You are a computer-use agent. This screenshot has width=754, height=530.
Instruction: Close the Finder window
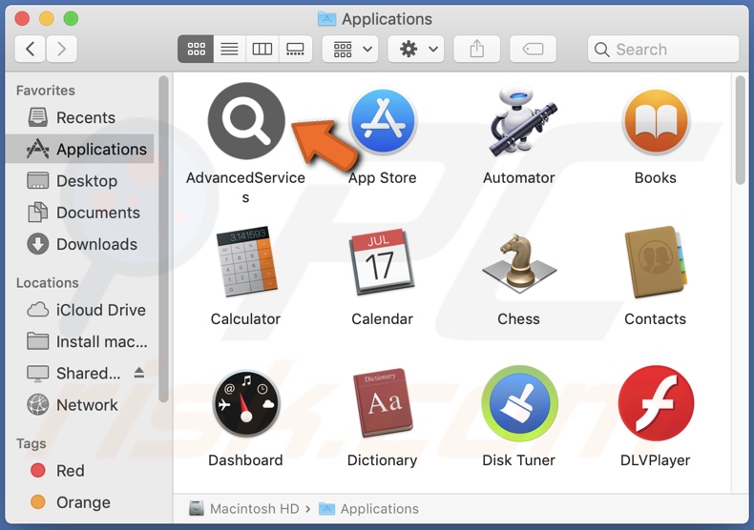[22, 19]
